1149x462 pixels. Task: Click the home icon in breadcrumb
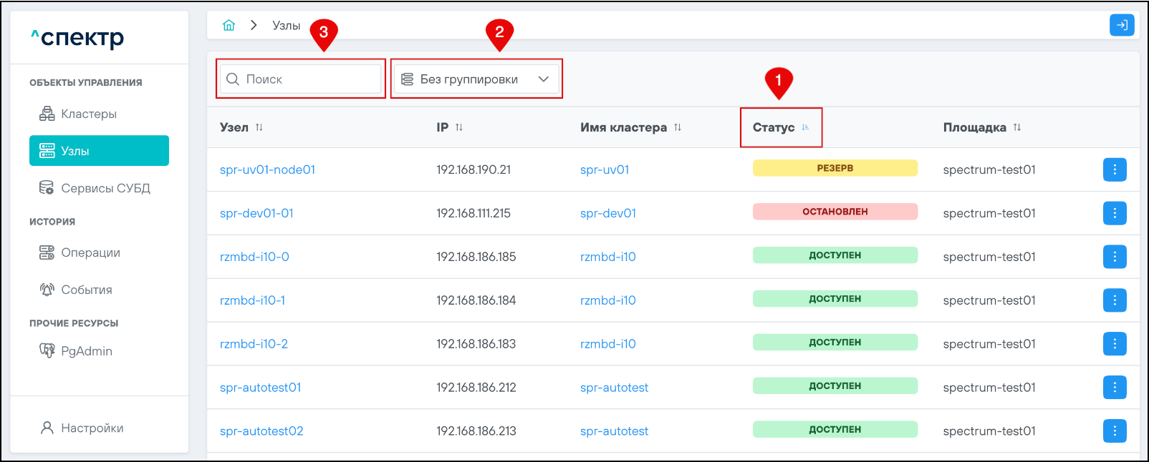pos(229,25)
